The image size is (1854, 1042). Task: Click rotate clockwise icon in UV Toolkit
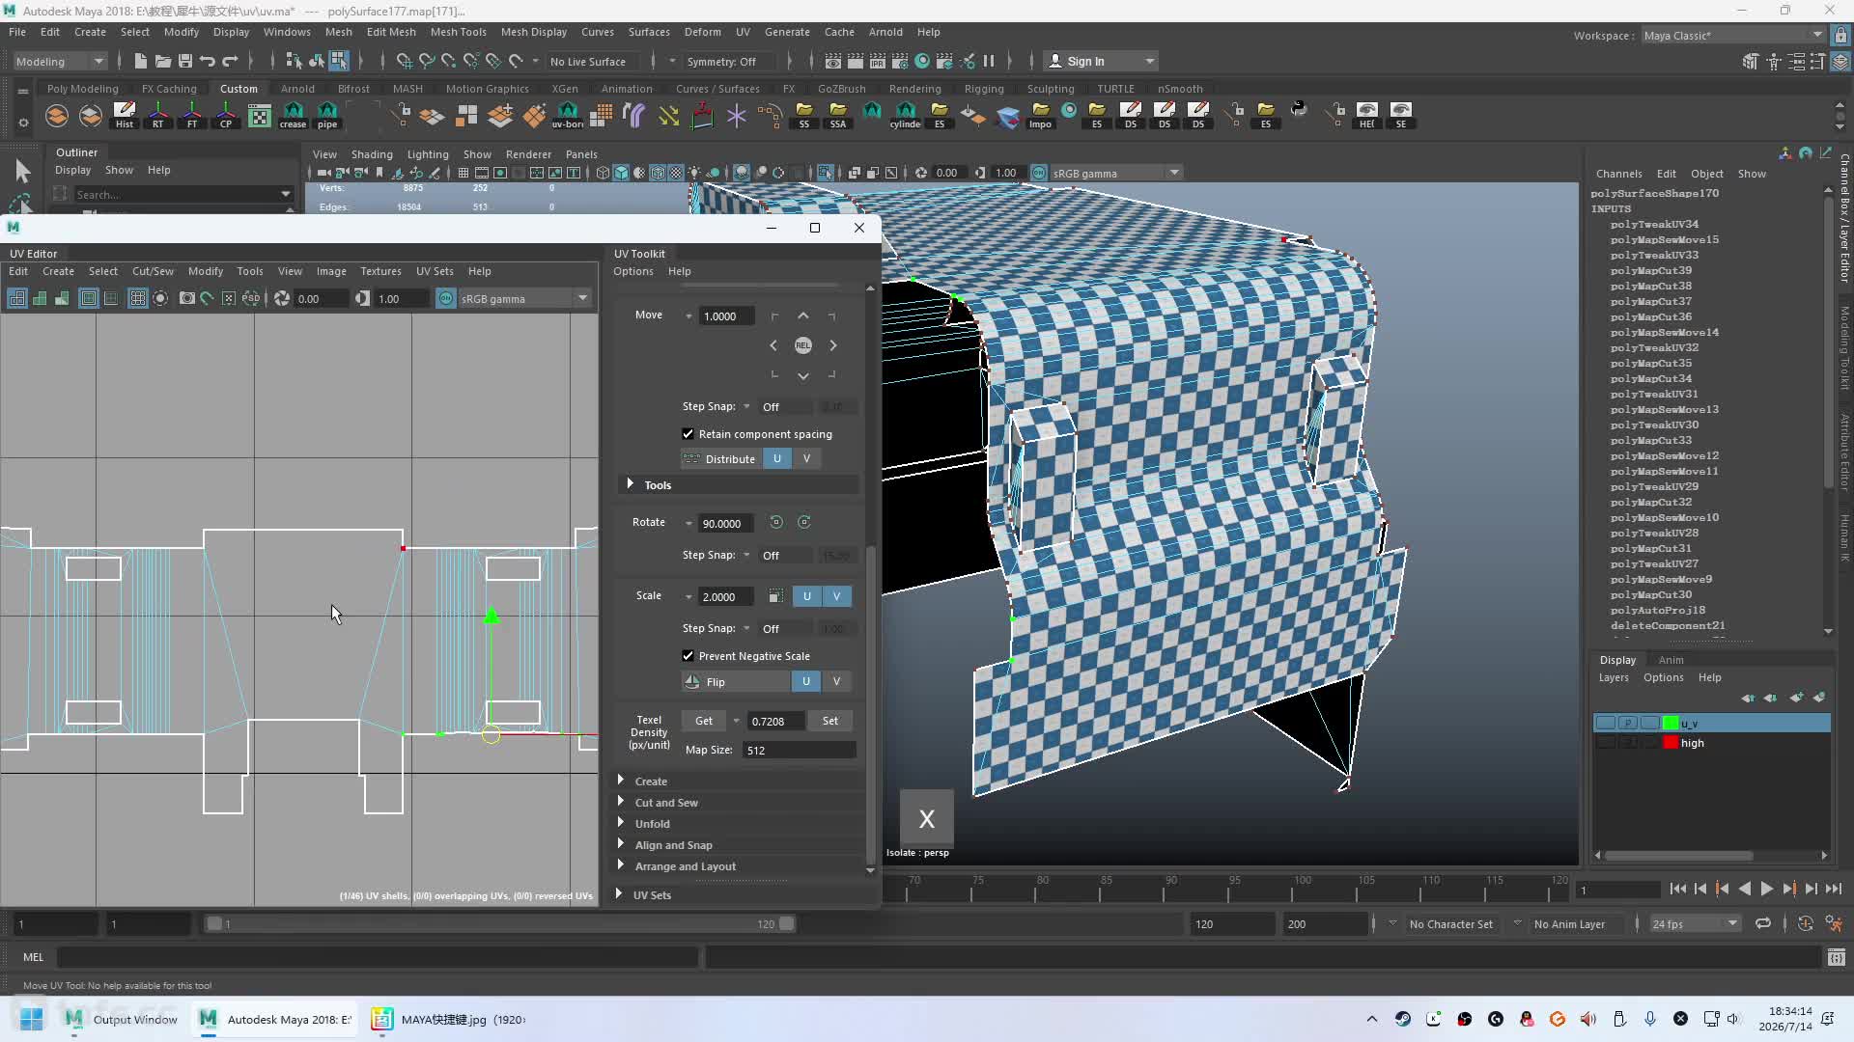click(804, 523)
